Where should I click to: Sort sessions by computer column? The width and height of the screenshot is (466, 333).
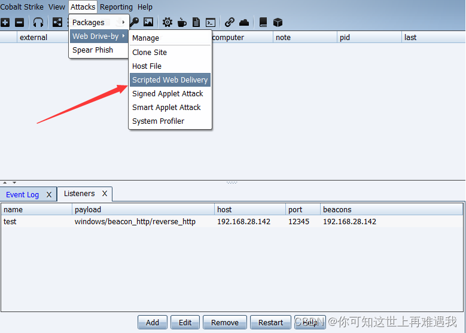(x=242, y=38)
